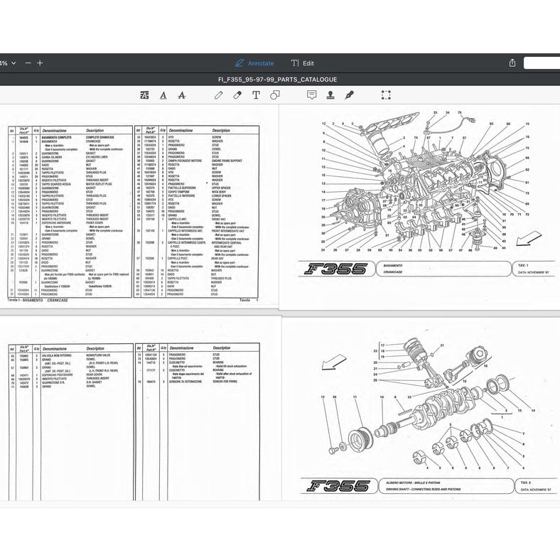The image size is (560, 560).
Task: Click the search input field
Action: [542, 63]
